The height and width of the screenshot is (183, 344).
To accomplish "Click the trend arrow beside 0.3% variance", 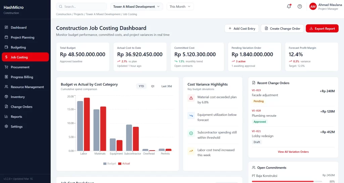I will point(291,61).
